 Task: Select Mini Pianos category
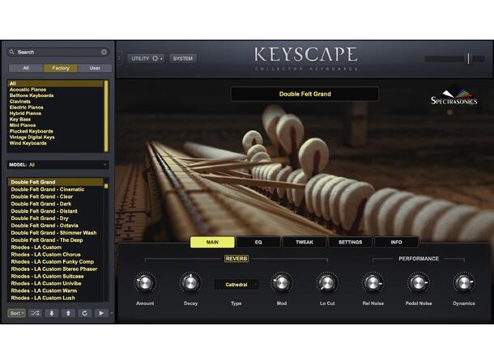[56, 125]
